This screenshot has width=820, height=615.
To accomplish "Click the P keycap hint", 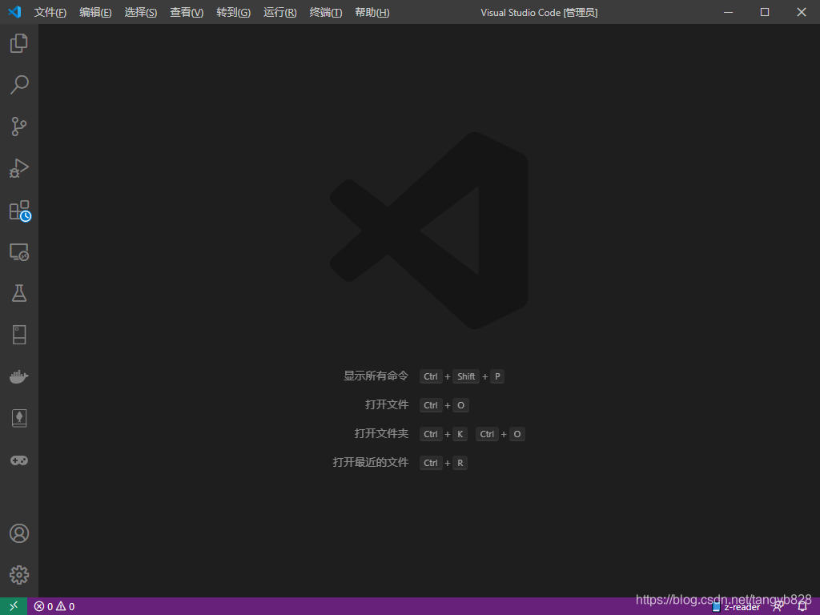I will tap(497, 376).
